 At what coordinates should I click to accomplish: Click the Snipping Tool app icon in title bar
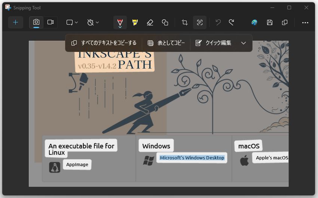tap(8, 7)
